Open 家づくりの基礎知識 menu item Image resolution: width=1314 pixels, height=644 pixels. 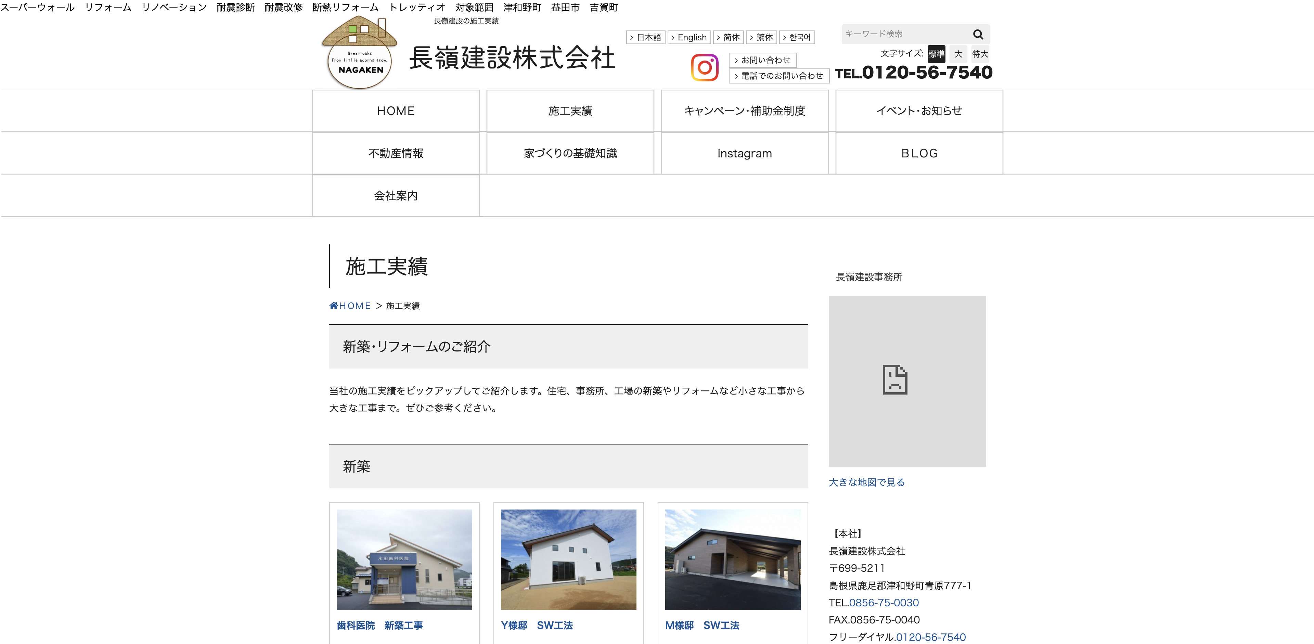(570, 153)
